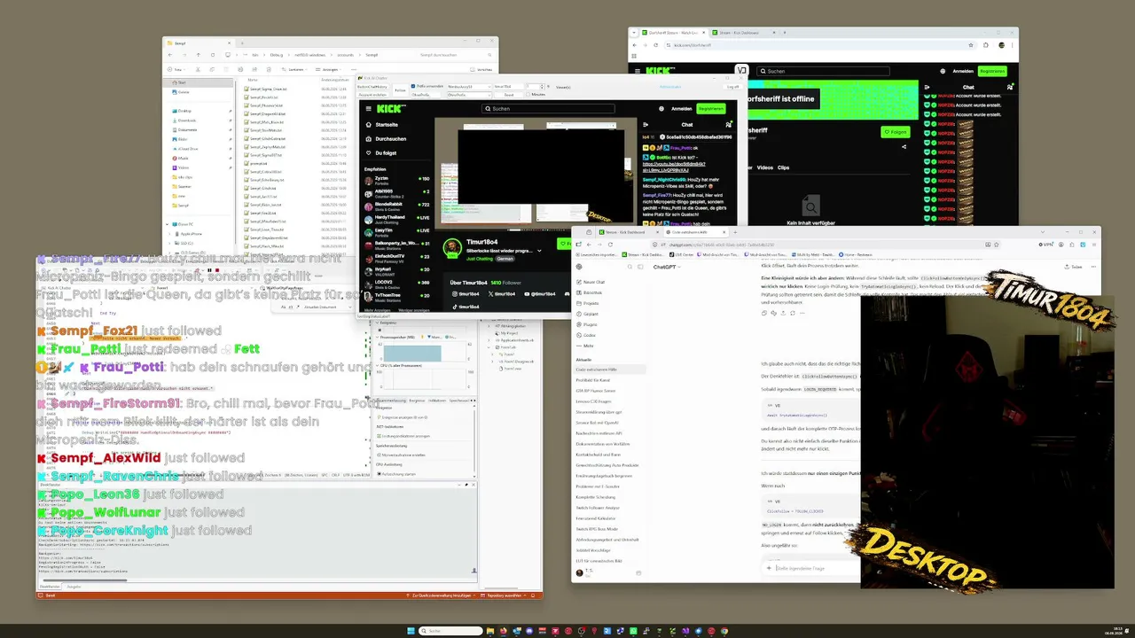This screenshot has width=1135, height=638.
Task: Switch to the Stream - Kick Dashboard tab in the Dorfsheriff Chrome window
Action: [x=745, y=32]
